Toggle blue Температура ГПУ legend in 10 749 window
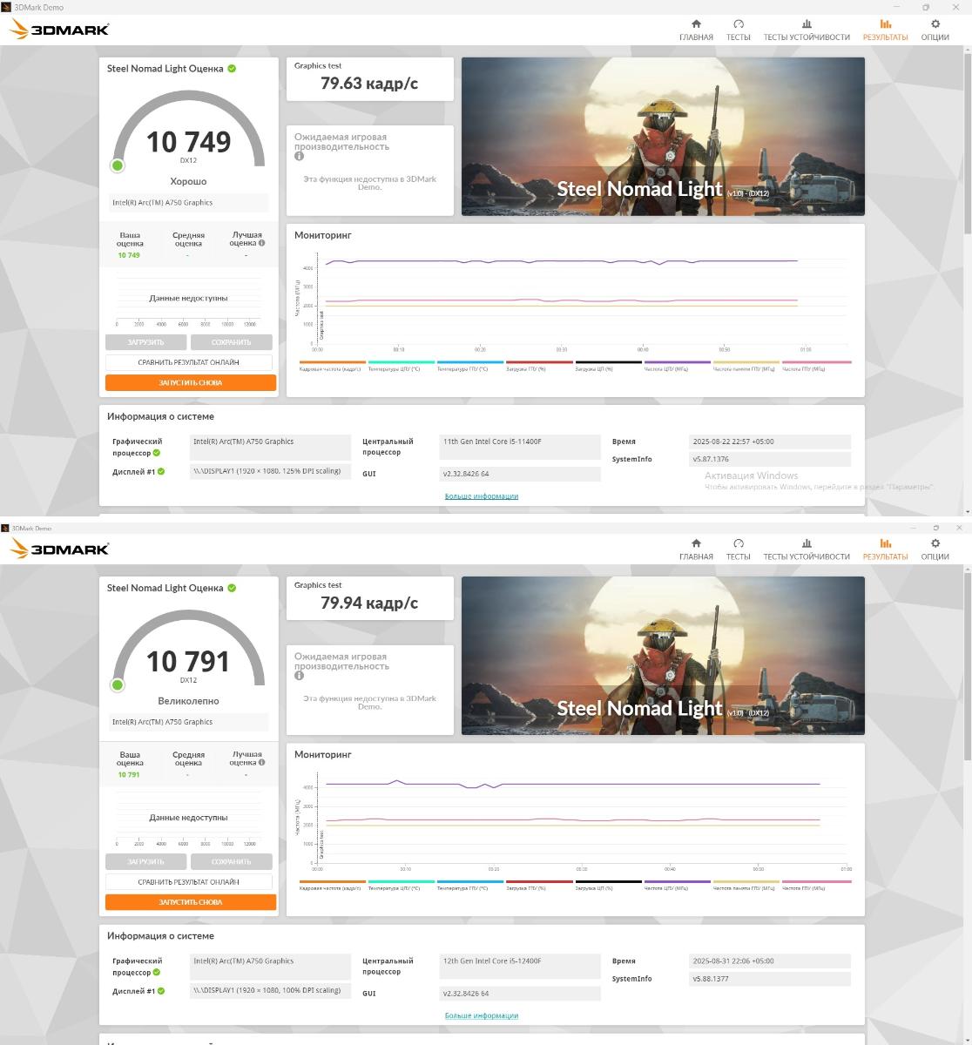Viewport: 972px width, 1045px height. (470, 366)
